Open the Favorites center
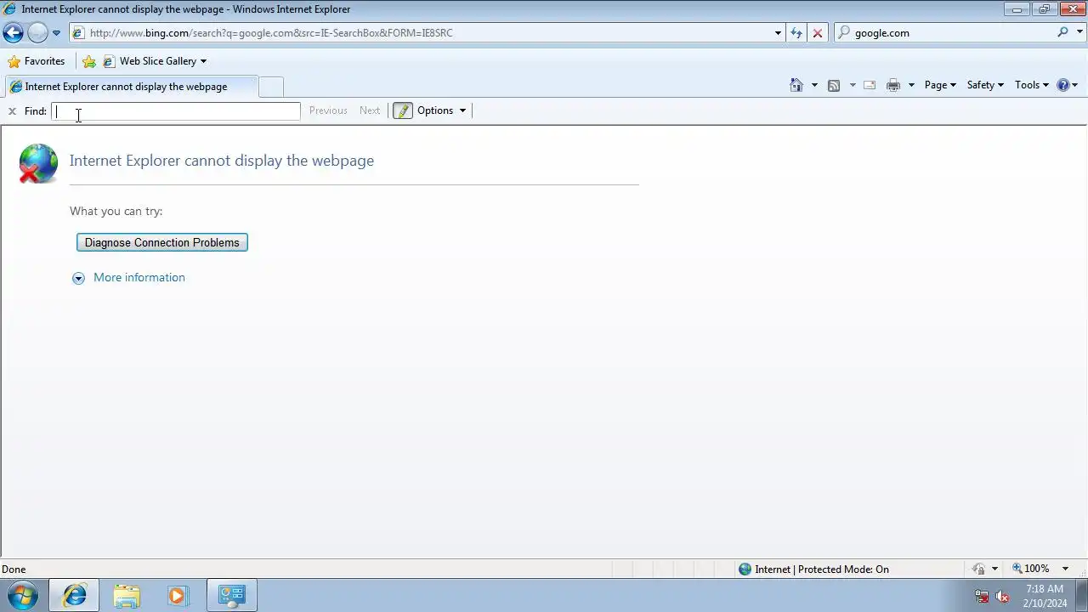The image size is (1088, 612). (36, 61)
